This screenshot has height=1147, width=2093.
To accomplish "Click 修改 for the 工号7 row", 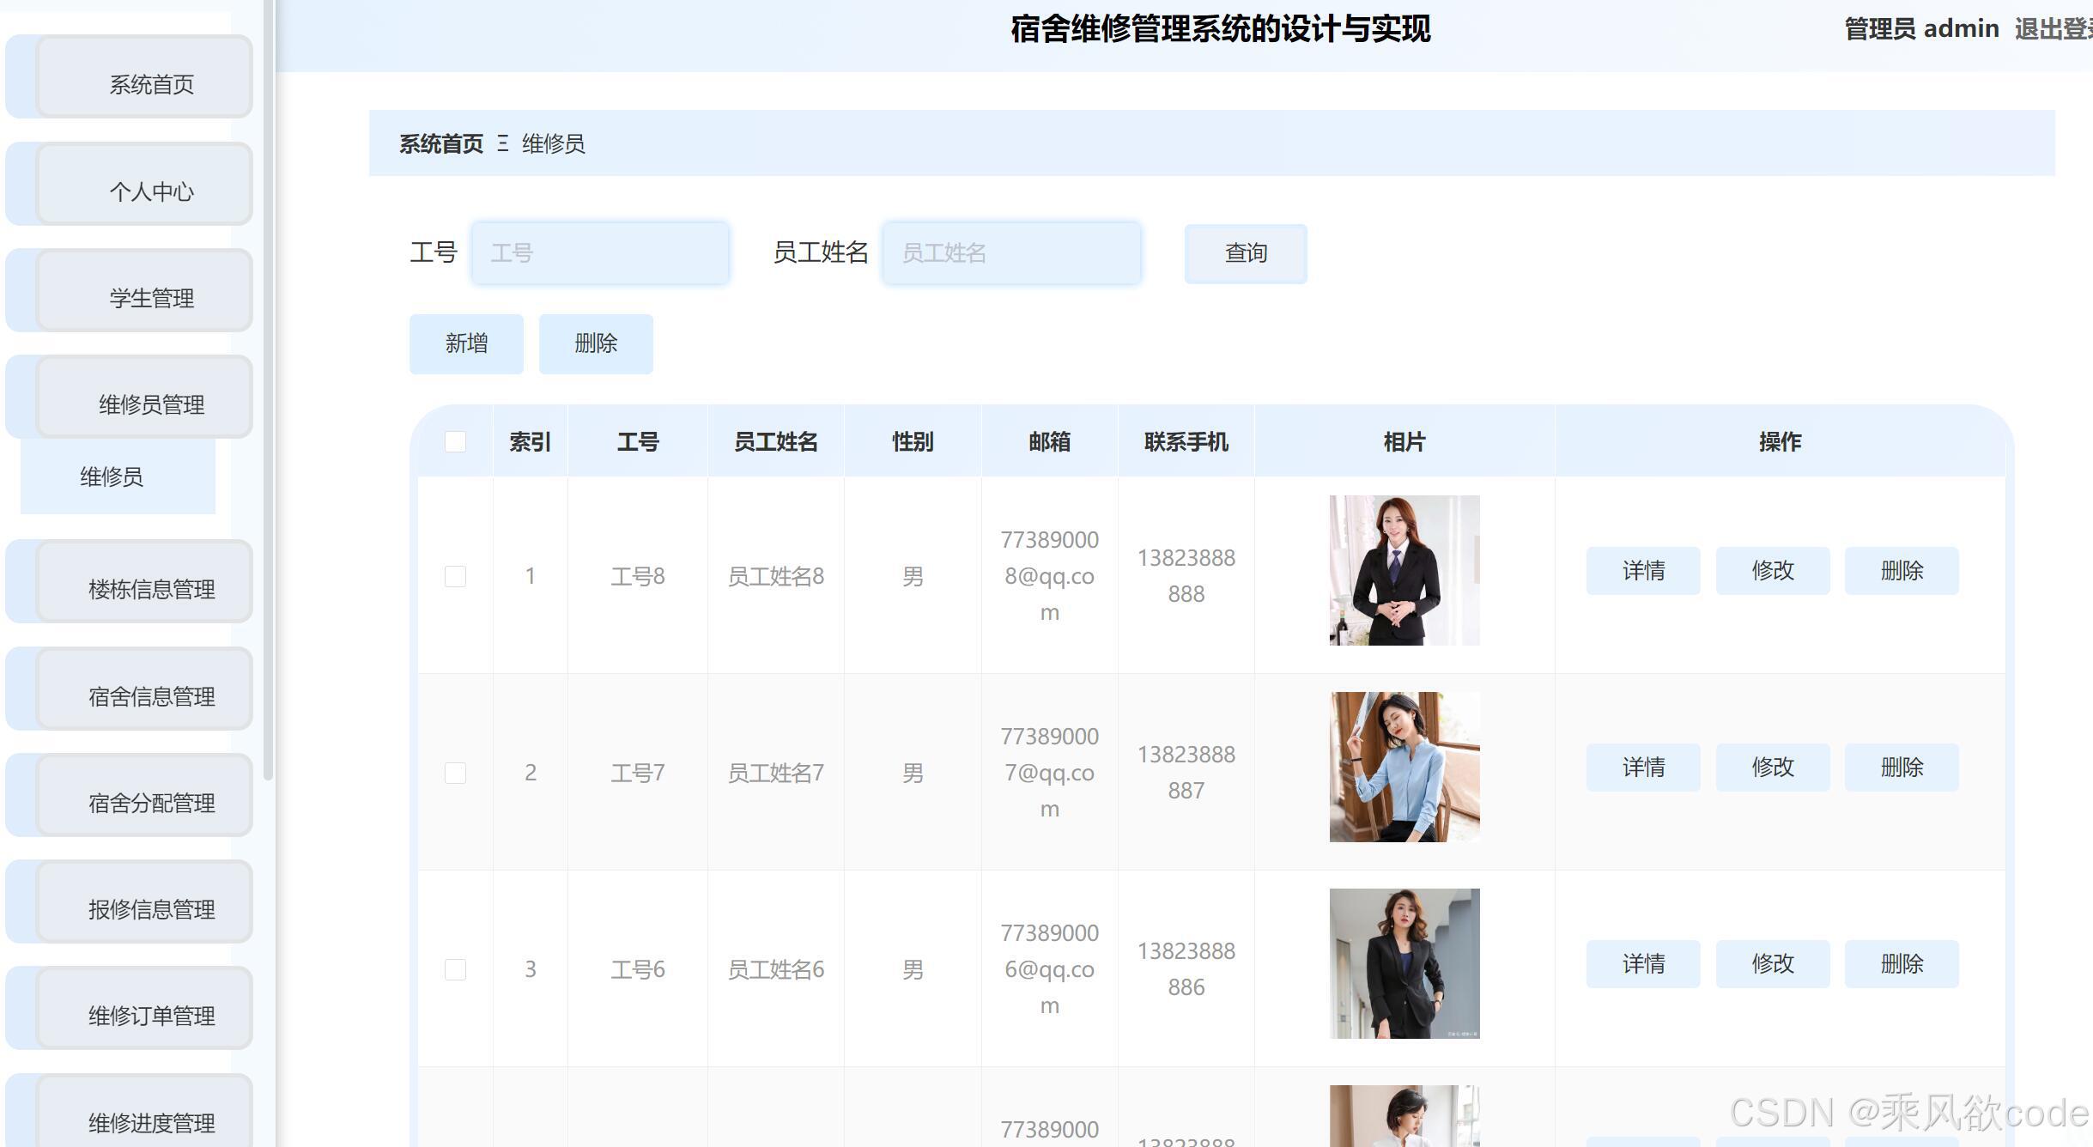I will click(1772, 767).
